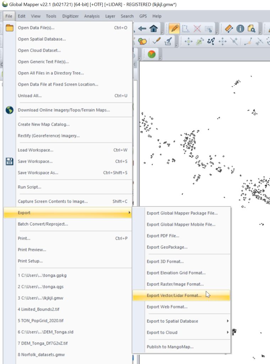Choose Print Preview...

click(x=68, y=250)
